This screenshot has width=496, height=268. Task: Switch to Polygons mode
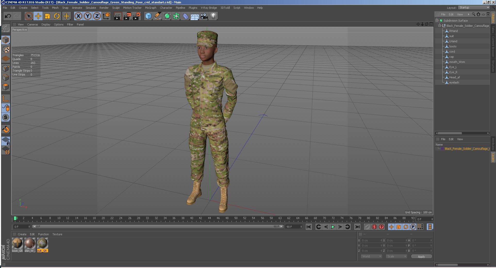pyautogui.click(x=6, y=87)
